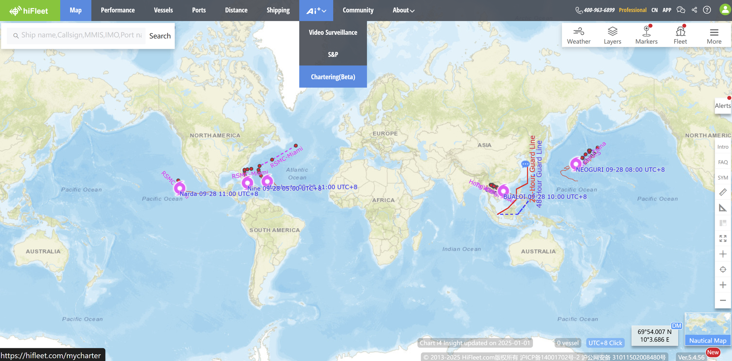Image resolution: width=732 pixels, height=361 pixels.
Task: Open the Alerts side panel
Action: 723,106
